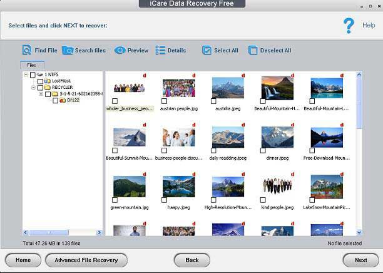Check the 1 NTFS drive checkbox
Viewport: 383px width, 273px height.
click(x=33, y=75)
